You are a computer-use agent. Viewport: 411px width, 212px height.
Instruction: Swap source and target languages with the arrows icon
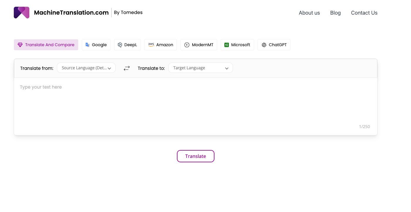point(126,68)
